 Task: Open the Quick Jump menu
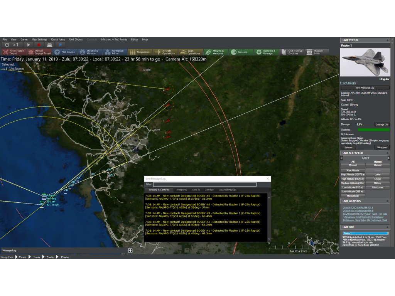[x=58, y=39]
